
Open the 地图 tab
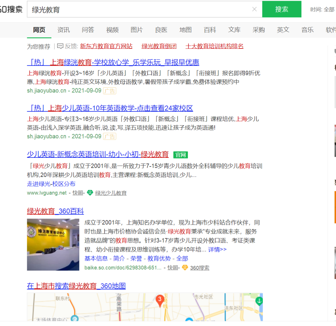(x=185, y=30)
